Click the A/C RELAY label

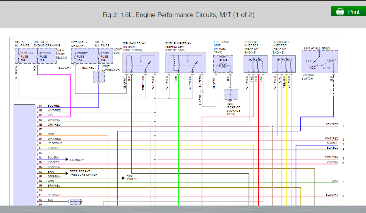(77, 159)
